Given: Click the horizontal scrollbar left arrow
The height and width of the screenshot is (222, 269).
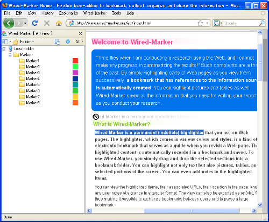Looking at the screenshot, I should [x=89, y=211].
